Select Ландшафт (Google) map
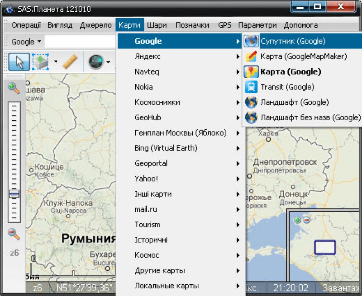Viewport: 362px width, 296px height. [x=302, y=102]
